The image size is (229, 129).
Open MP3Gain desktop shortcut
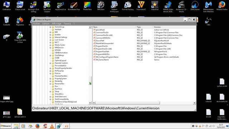coord(101,6)
